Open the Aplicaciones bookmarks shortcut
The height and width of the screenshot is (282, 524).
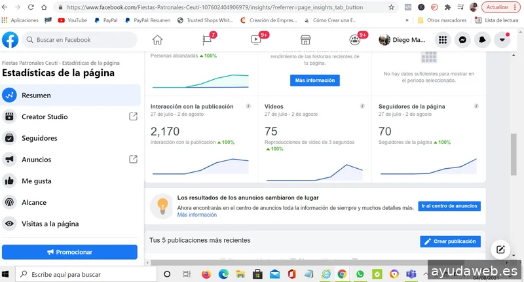(x=20, y=20)
